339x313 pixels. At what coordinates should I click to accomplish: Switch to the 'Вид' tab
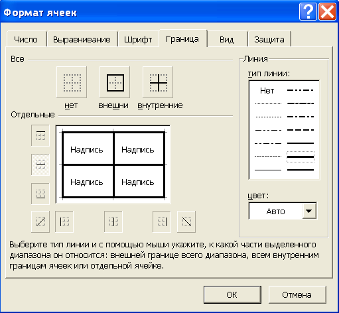[227, 39]
